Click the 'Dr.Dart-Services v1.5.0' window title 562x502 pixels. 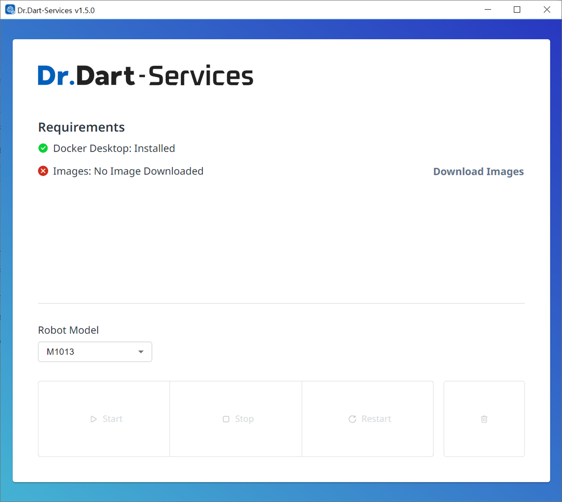56,10
